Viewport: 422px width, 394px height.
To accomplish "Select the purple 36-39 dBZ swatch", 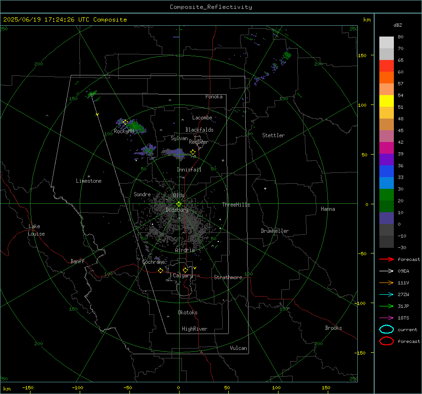I will pyautogui.click(x=386, y=160).
